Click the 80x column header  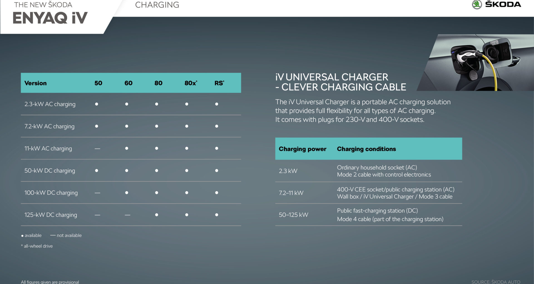click(x=191, y=83)
